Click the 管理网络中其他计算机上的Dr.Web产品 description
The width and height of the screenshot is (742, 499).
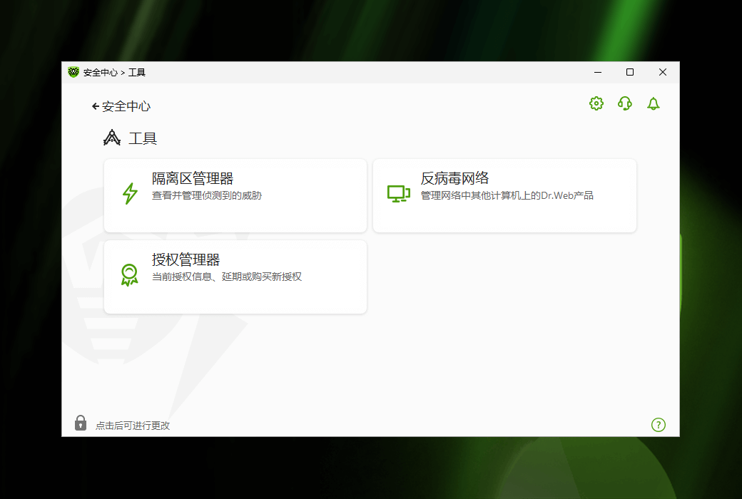click(x=507, y=195)
